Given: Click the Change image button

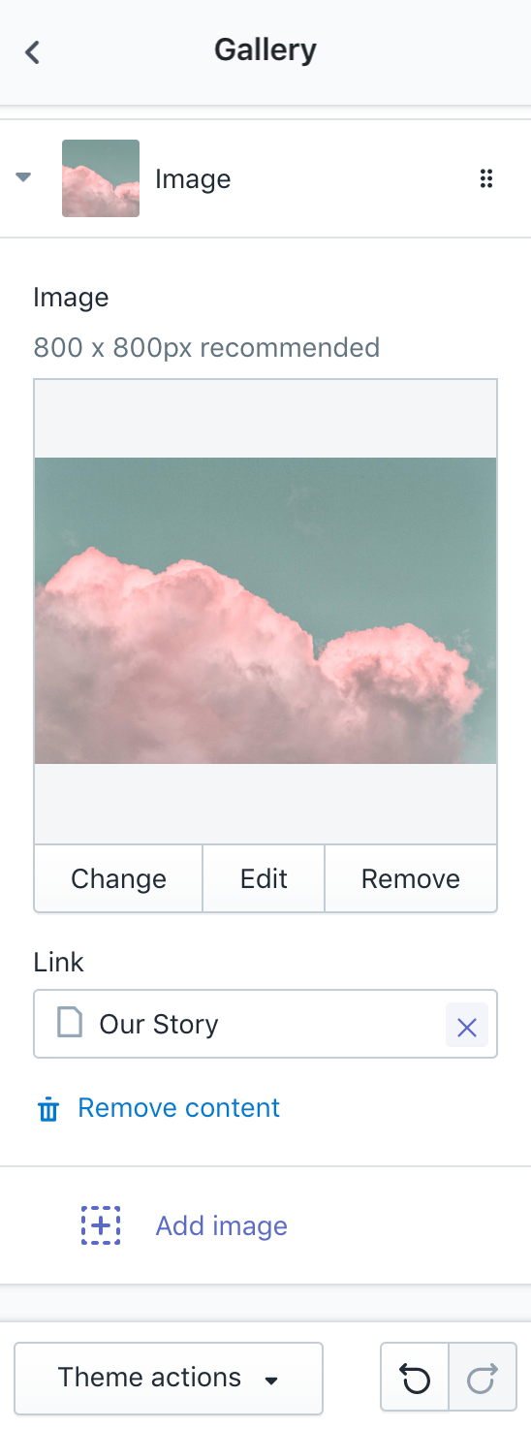Looking at the screenshot, I should [118, 878].
